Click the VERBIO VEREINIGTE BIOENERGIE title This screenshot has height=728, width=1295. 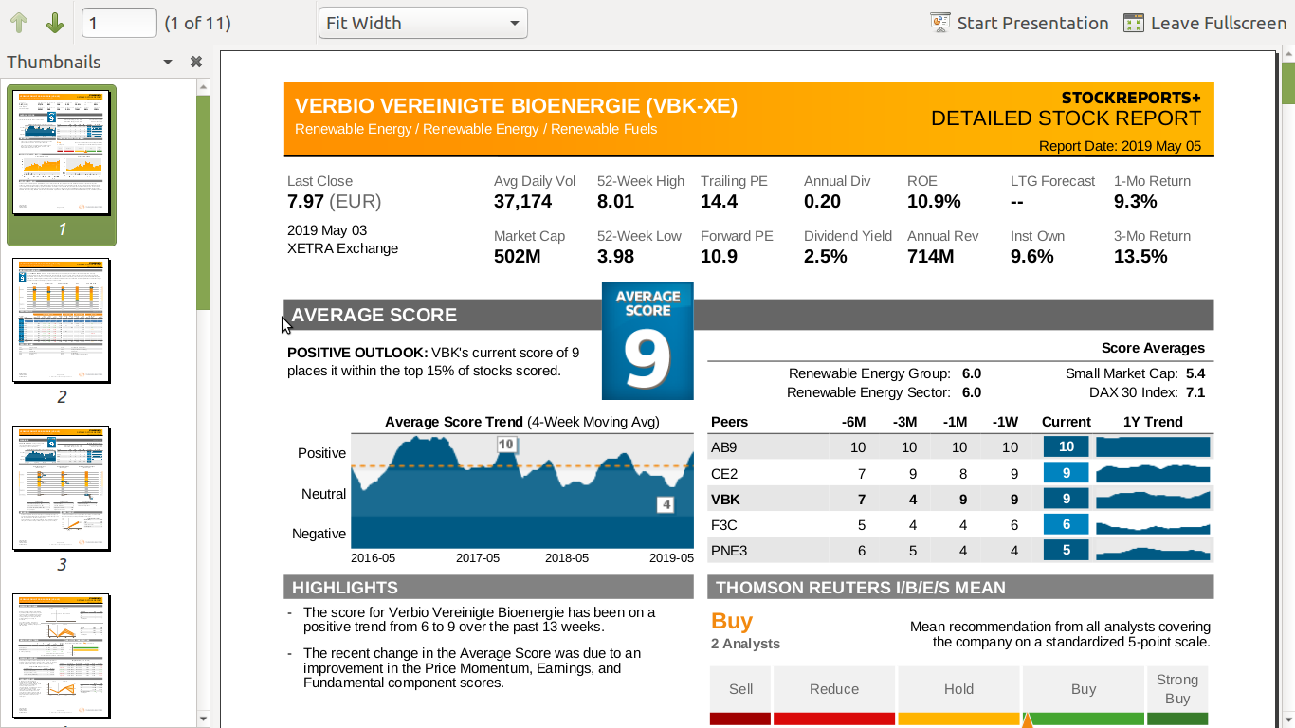click(x=516, y=106)
